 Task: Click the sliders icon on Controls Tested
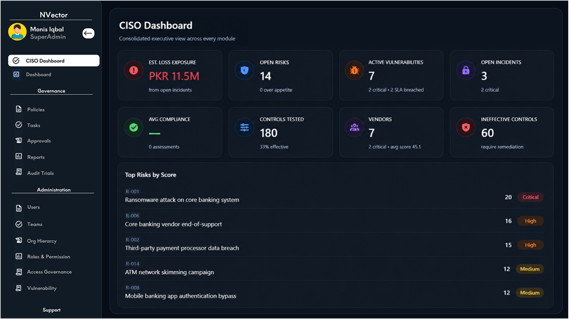tap(244, 128)
